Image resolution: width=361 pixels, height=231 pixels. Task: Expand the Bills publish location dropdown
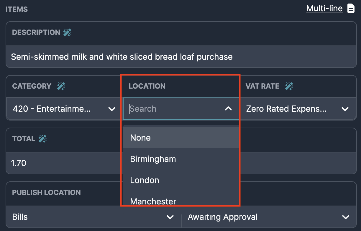click(93, 217)
